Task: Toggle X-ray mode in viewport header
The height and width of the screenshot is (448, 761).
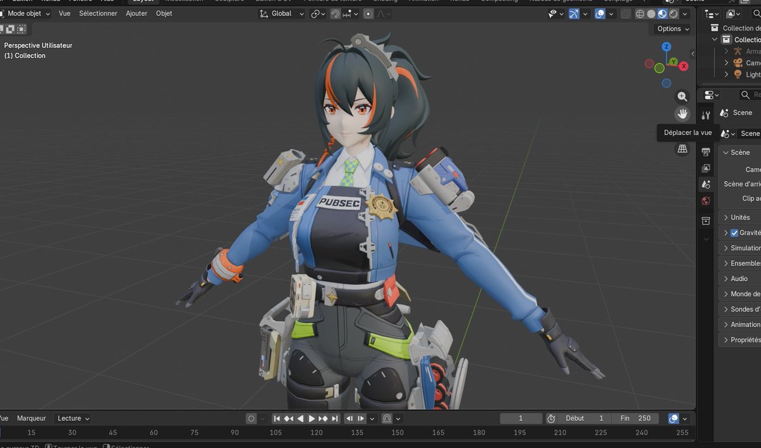Action: [626, 14]
